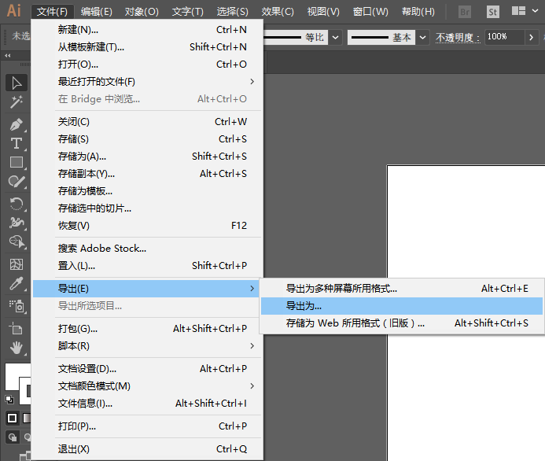This screenshot has height=461, width=545.
Task: Click the Bridge (Br) icon
Action: tap(465, 12)
